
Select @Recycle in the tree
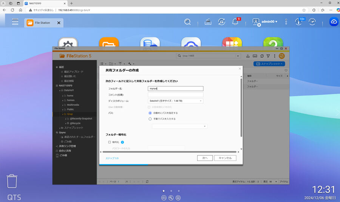point(75,123)
